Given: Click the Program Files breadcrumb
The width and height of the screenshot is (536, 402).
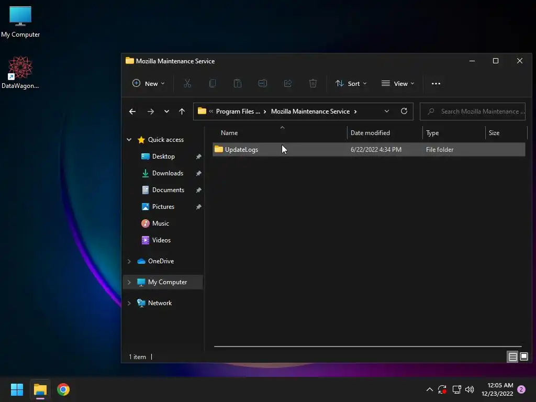Looking at the screenshot, I should 238,111.
